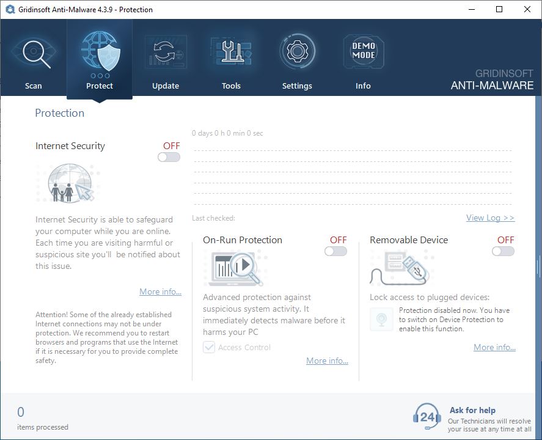Screen dimensions: 542x440
Task: Open the Tools wrench icon
Action: pyautogui.click(x=231, y=52)
